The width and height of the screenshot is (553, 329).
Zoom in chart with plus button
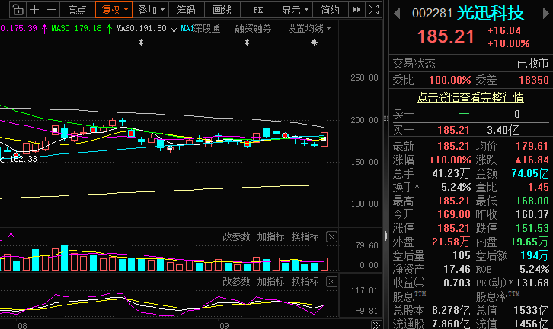(x=34, y=10)
